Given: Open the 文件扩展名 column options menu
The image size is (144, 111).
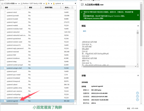Looking at the screenshot, I should [61, 7].
